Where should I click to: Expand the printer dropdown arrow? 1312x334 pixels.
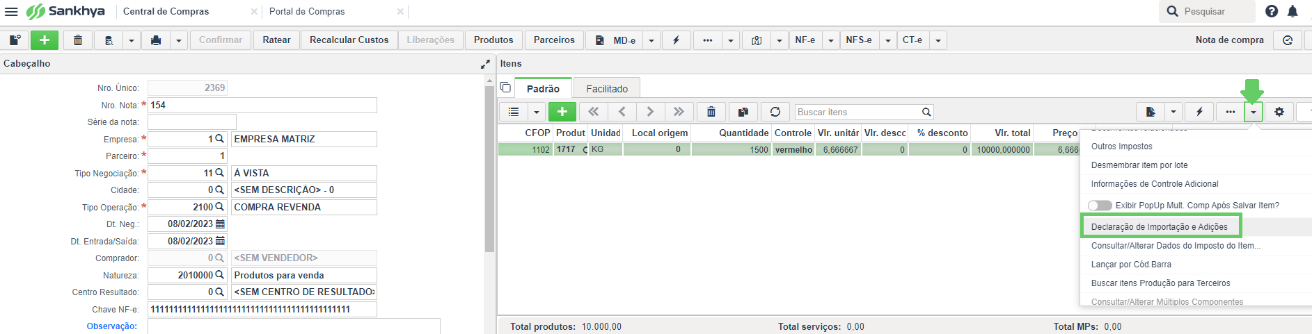point(179,40)
